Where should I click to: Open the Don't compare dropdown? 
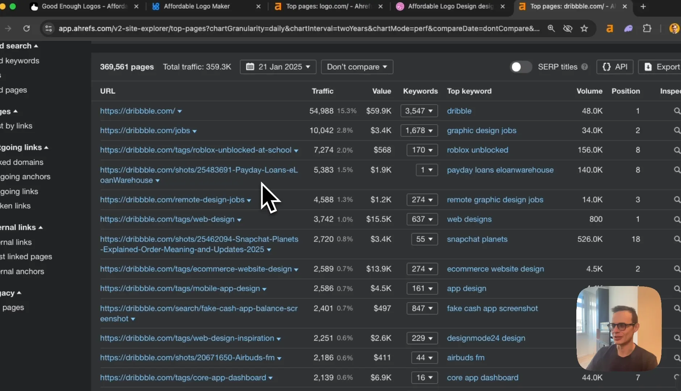click(x=357, y=67)
